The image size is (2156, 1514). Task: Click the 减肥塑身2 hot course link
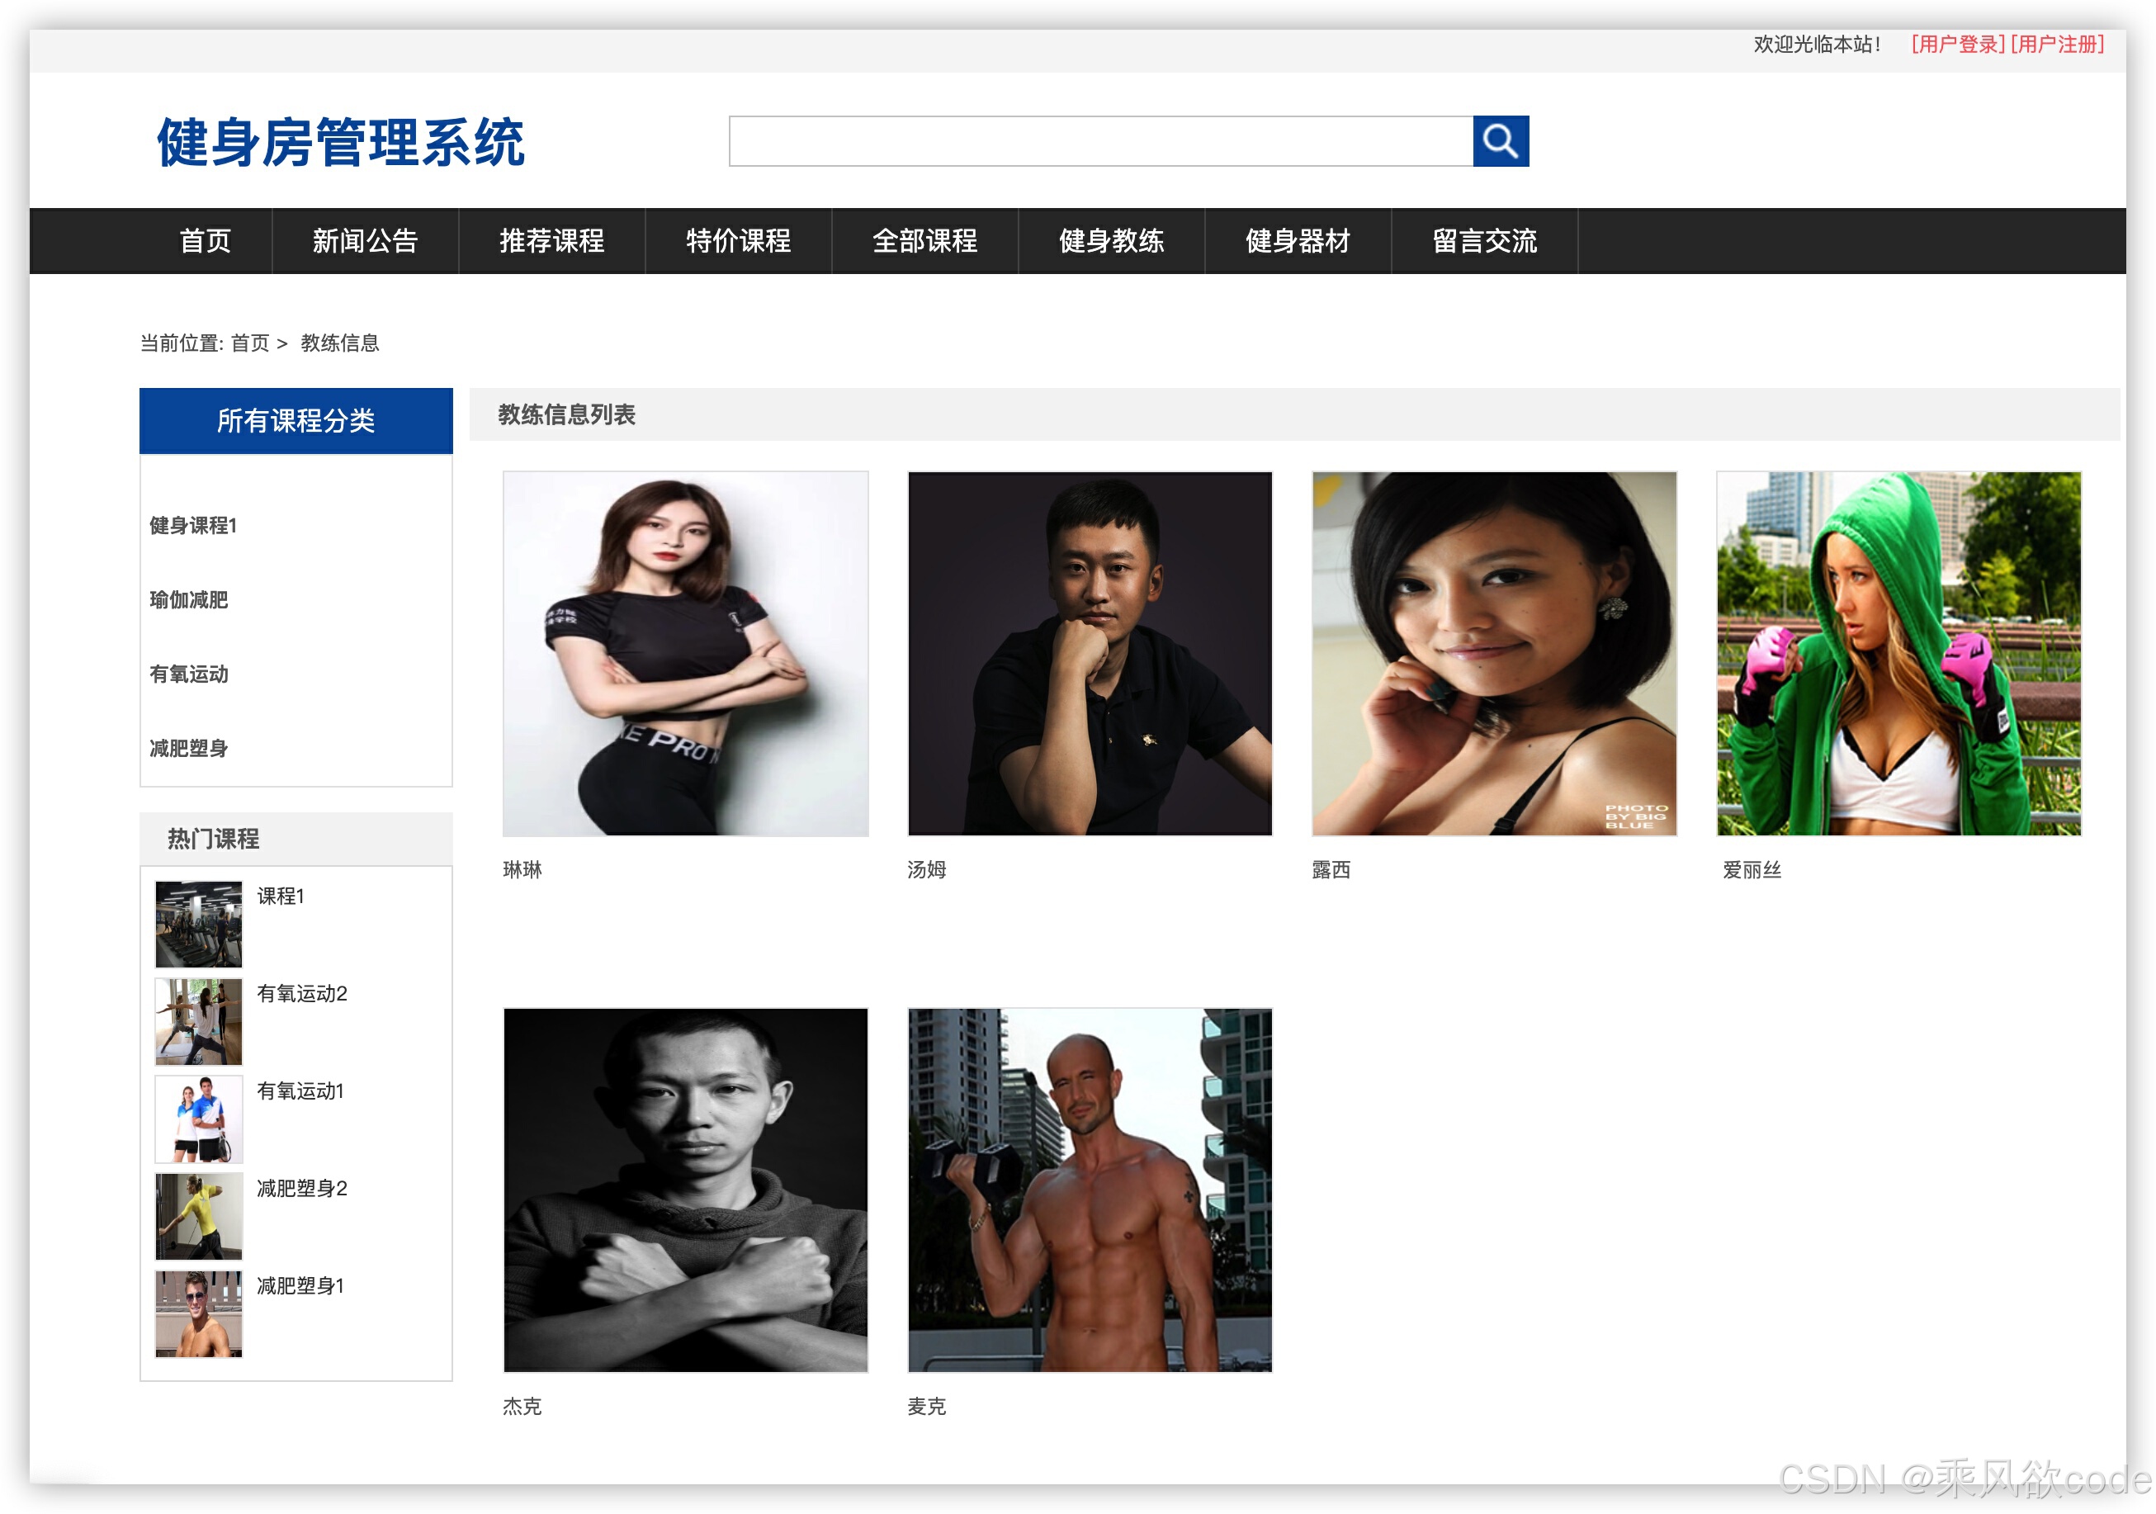tap(301, 1188)
